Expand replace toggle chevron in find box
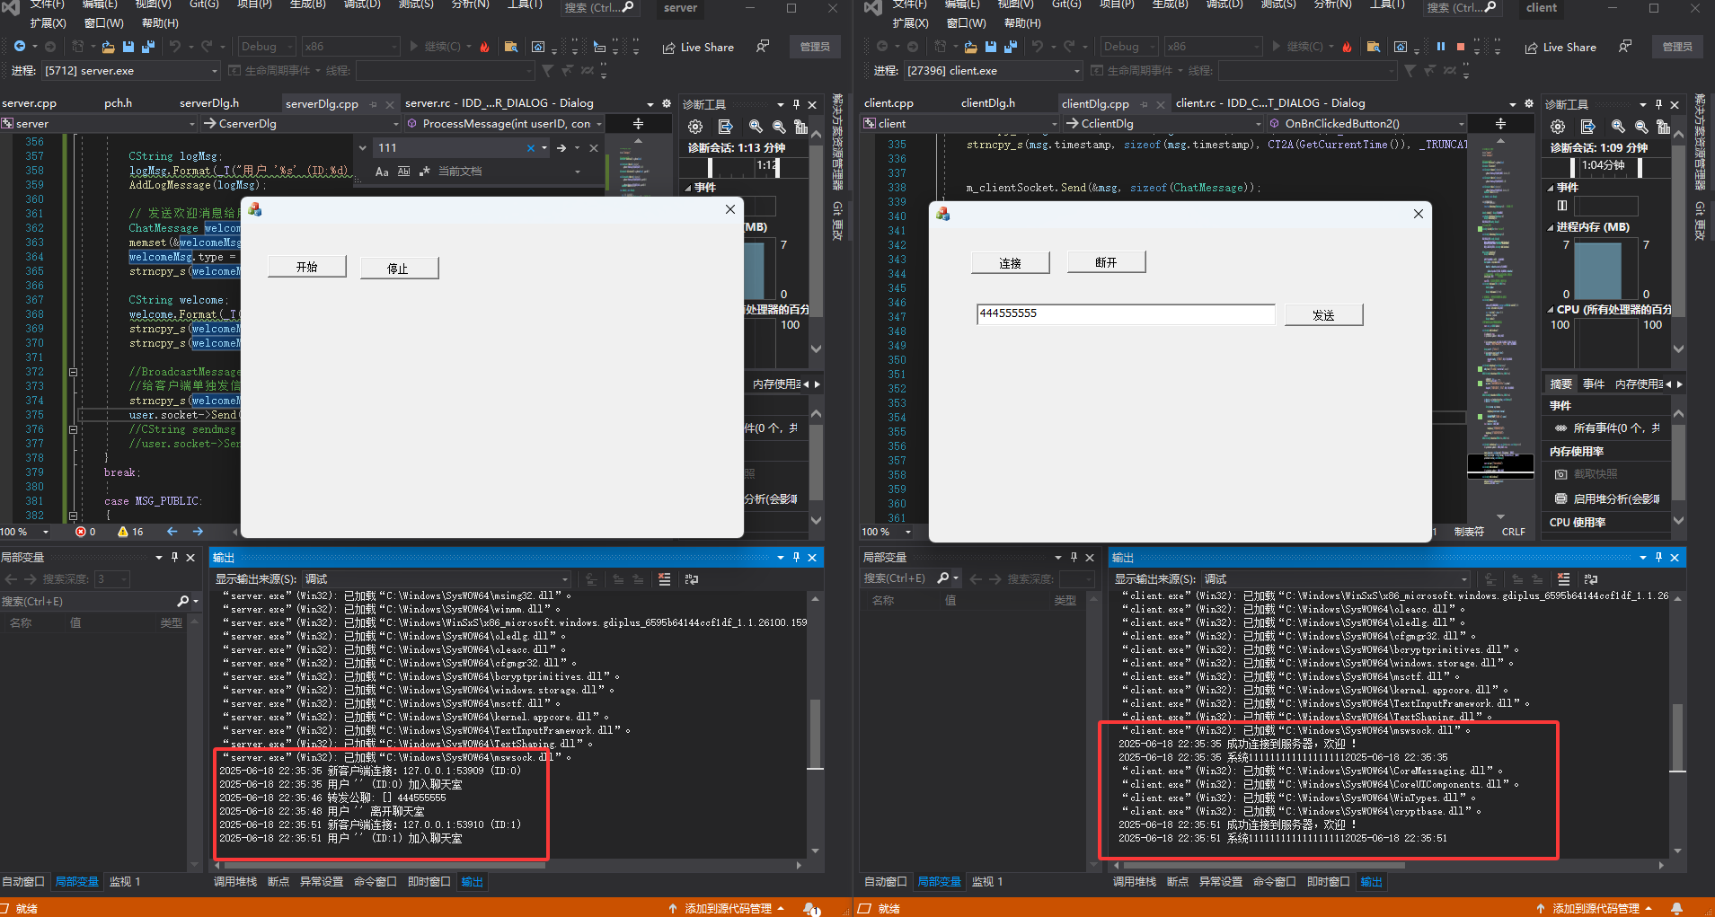 tap(362, 148)
